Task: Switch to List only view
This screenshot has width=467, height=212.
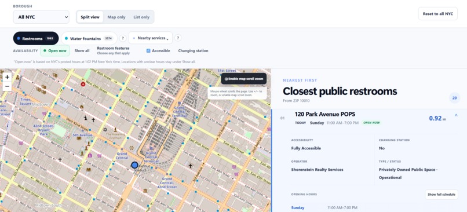Action: pyautogui.click(x=141, y=17)
